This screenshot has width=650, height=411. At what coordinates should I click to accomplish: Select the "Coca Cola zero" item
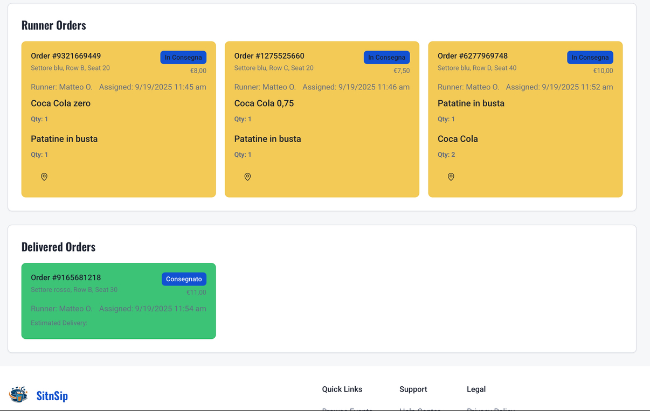[61, 103]
